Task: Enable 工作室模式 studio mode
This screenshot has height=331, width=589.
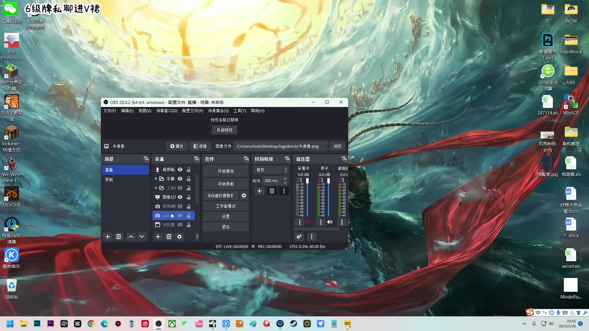Action: 226,206
